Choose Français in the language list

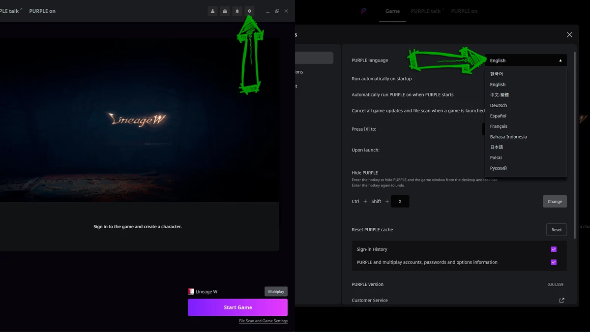pyautogui.click(x=498, y=126)
